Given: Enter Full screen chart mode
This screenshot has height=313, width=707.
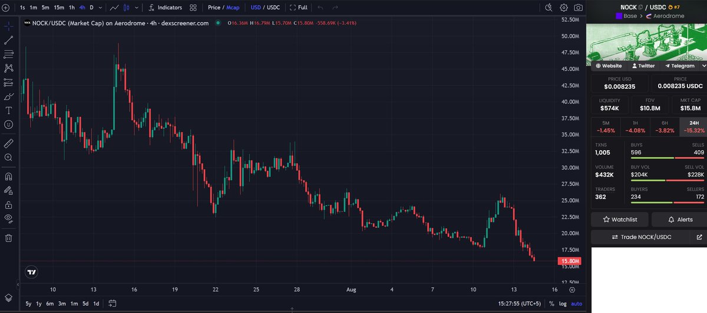Looking at the screenshot, I should point(298,8).
